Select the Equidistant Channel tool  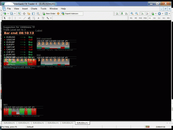[x=29, y=18]
